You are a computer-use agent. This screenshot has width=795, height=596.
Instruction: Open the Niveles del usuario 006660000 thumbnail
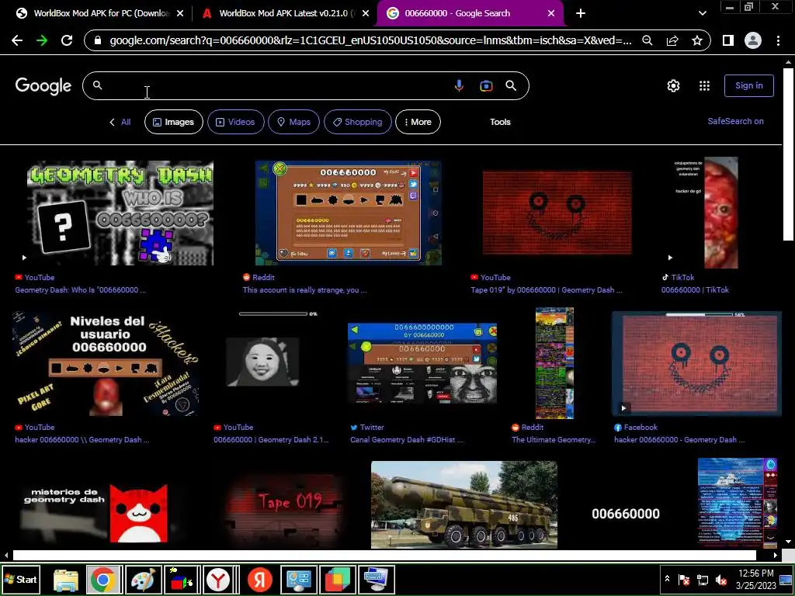pos(106,364)
